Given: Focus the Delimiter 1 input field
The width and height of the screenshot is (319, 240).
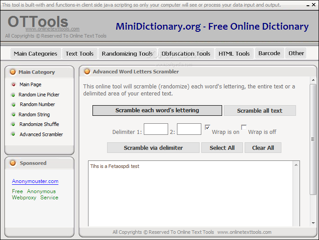Looking at the screenshot, I should click(x=156, y=129).
